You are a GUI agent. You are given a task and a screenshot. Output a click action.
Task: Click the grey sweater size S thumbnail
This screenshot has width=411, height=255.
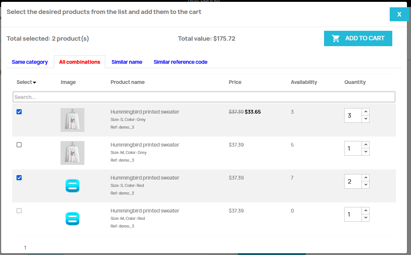[x=72, y=120]
